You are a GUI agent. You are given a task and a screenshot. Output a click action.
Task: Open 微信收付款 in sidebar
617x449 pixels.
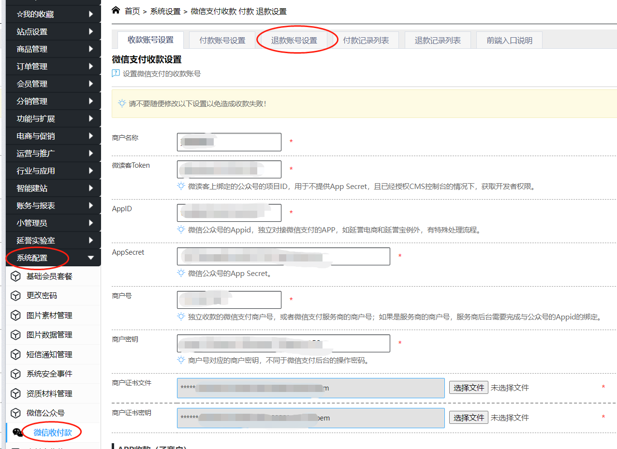point(53,433)
